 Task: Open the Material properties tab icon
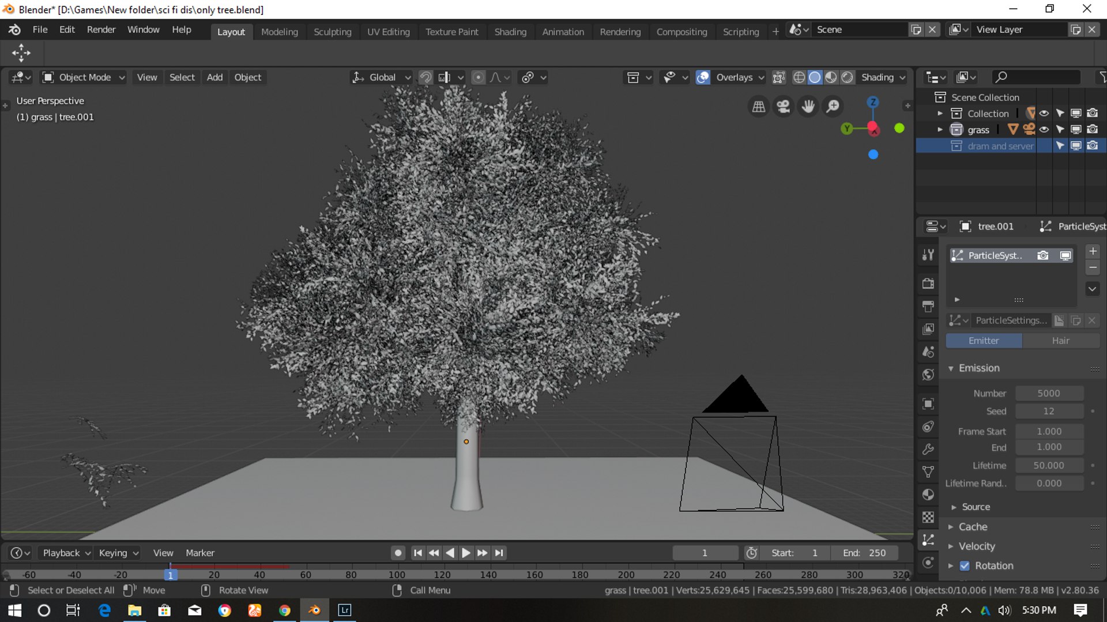928,495
